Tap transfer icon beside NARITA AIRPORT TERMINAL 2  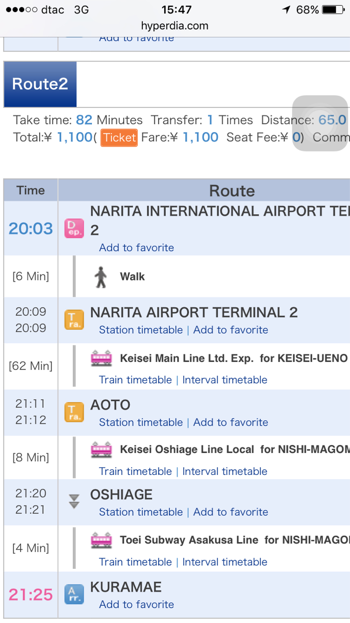click(74, 320)
